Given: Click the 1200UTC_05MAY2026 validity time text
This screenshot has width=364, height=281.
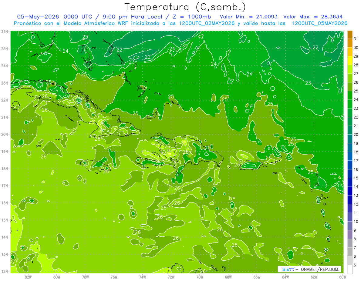Looking at the screenshot, I should click(319, 23).
